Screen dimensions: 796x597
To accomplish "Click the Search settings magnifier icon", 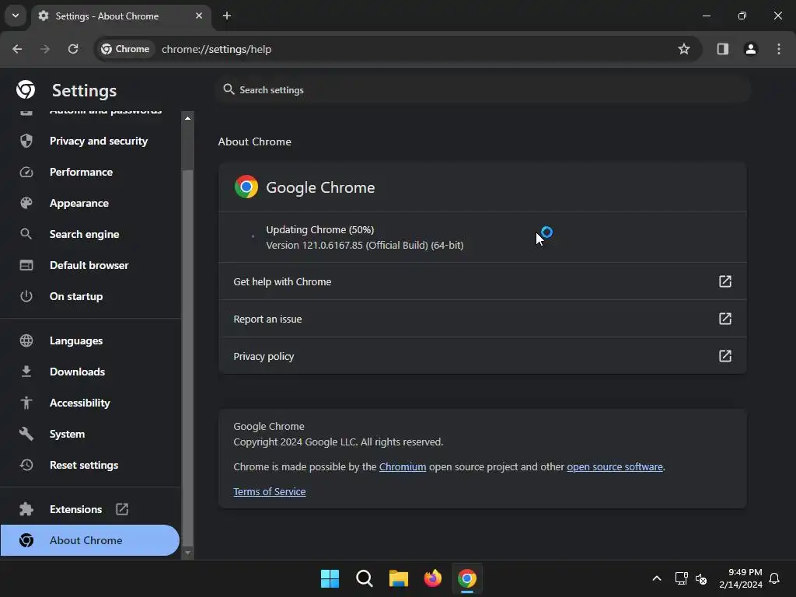I will click(229, 90).
